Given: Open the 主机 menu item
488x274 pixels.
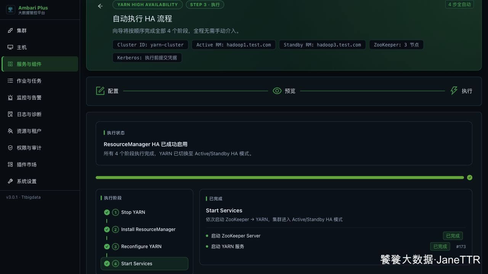Looking at the screenshot, I should click(x=40, y=47).
